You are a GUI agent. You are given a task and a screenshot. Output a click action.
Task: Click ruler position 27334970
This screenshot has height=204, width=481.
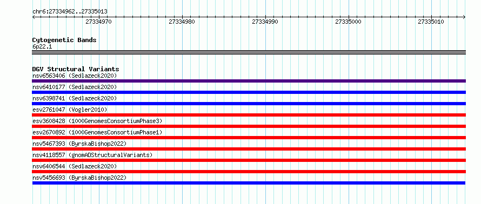(x=98, y=22)
